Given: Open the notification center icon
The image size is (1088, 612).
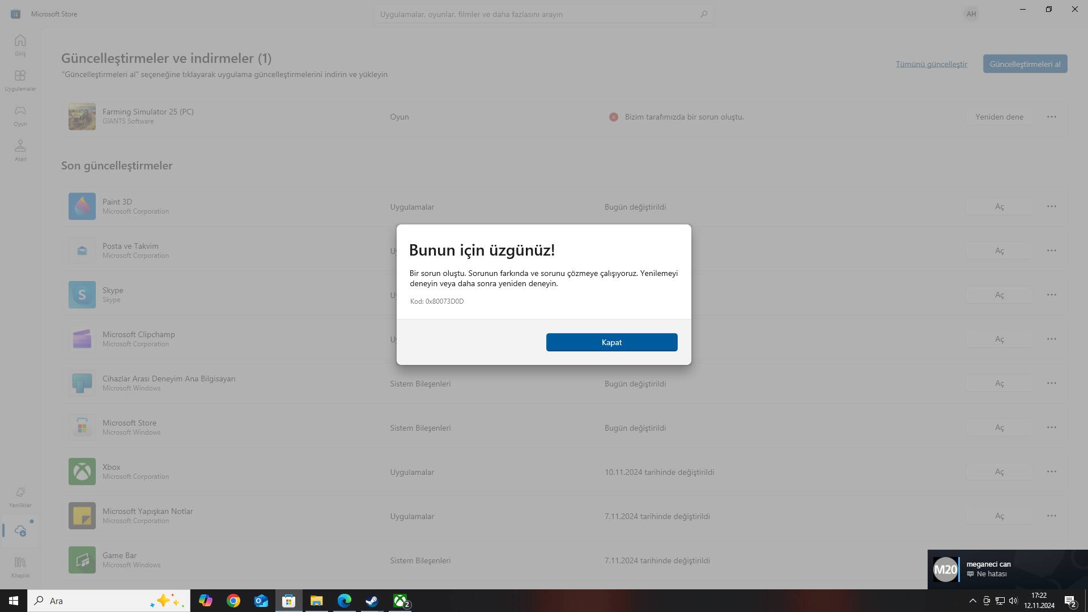Looking at the screenshot, I should click(x=1070, y=601).
